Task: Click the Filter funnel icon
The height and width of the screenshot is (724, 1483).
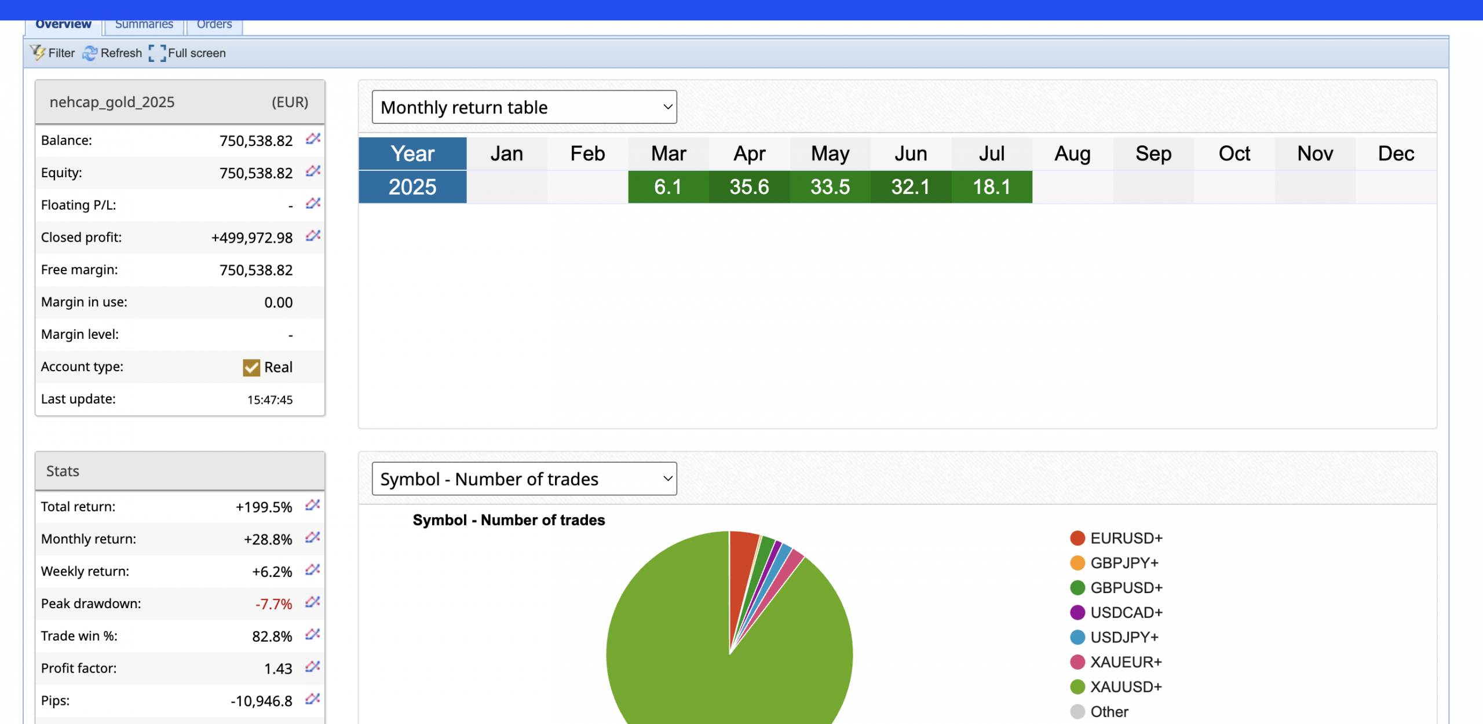Action: click(x=38, y=53)
